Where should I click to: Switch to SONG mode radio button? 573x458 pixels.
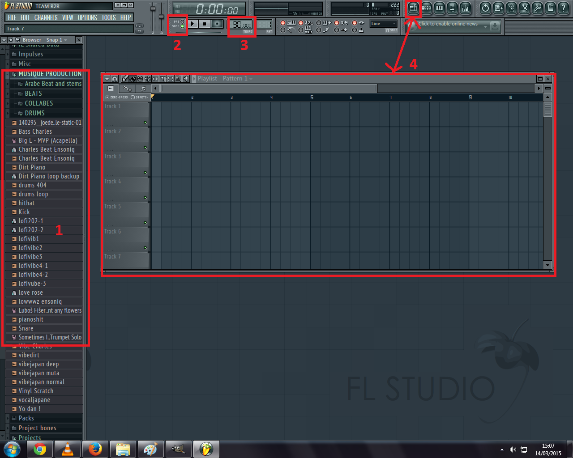pos(182,26)
